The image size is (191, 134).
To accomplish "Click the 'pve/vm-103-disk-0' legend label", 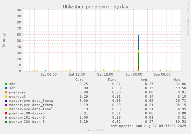I will click(x=27, y=122).
